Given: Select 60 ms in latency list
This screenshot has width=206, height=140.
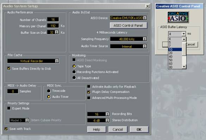Looking at the screenshot, I should click(x=175, y=64).
